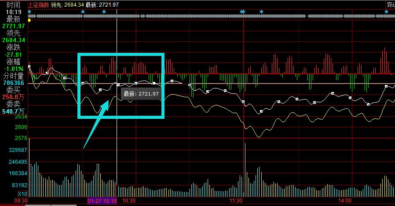Screen dimensions: 395x206
Task: Select the 涨幅 label
Action: point(13,62)
